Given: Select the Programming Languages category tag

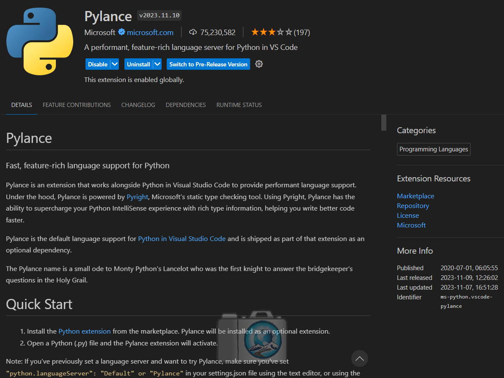Looking at the screenshot, I should pos(433,149).
